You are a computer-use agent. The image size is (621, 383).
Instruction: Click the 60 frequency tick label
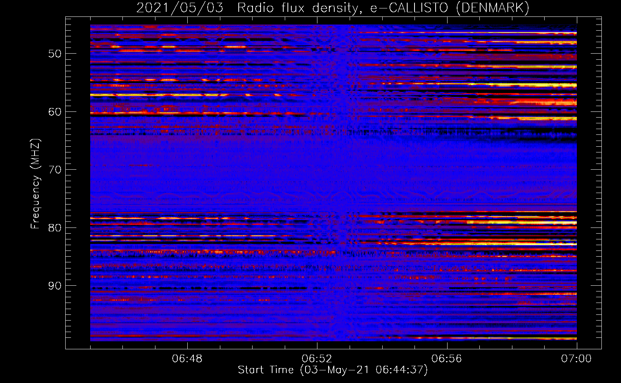[x=55, y=112]
